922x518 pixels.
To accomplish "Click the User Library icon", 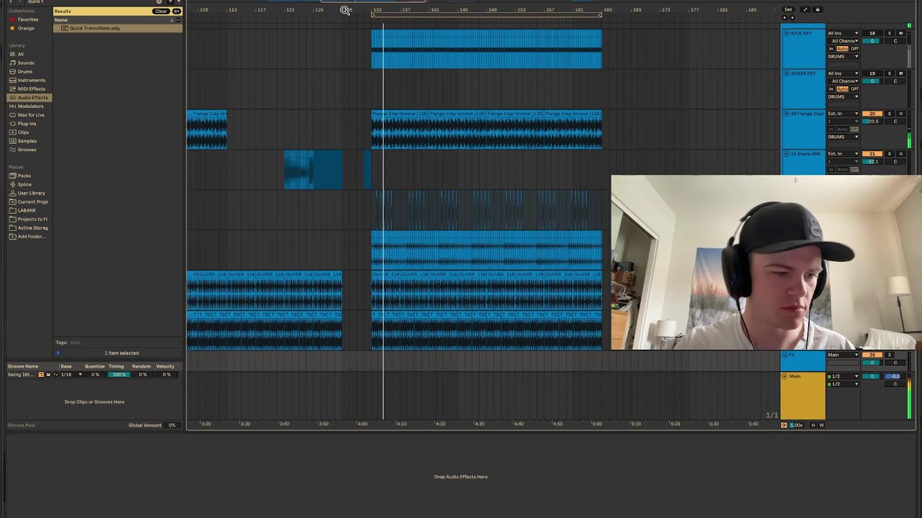I will (x=12, y=193).
